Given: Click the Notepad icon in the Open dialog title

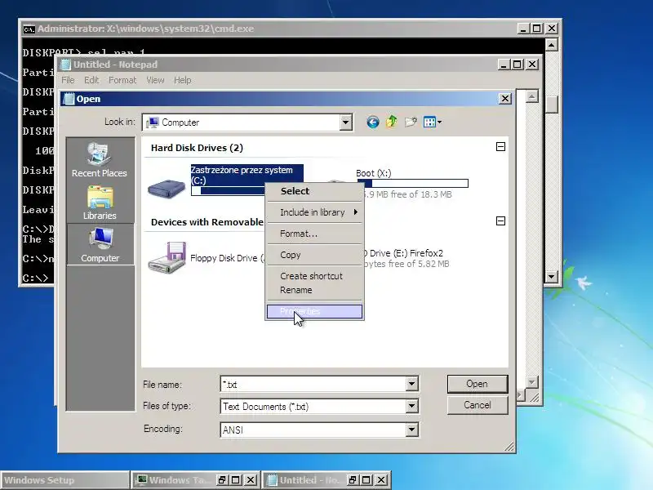Looking at the screenshot, I should click(x=69, y=99).
